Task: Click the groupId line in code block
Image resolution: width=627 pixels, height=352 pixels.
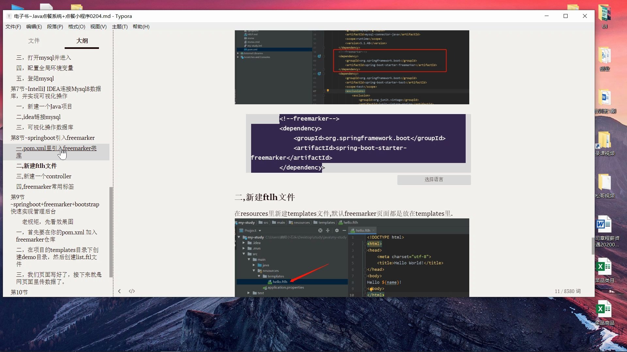Action: 369,138
